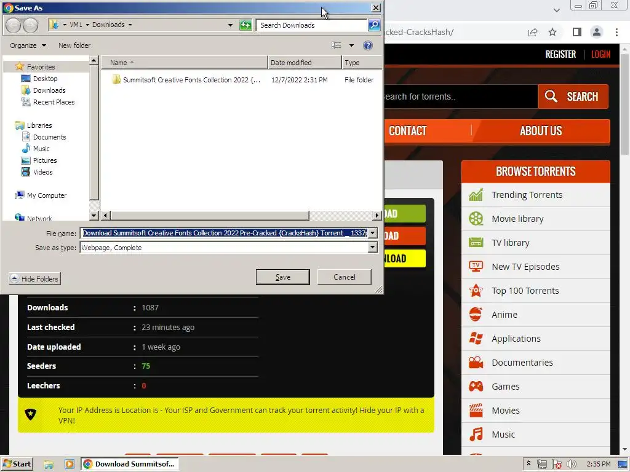
Task: Click the Chrome tab search chevron
Action: tap(556, 10)
